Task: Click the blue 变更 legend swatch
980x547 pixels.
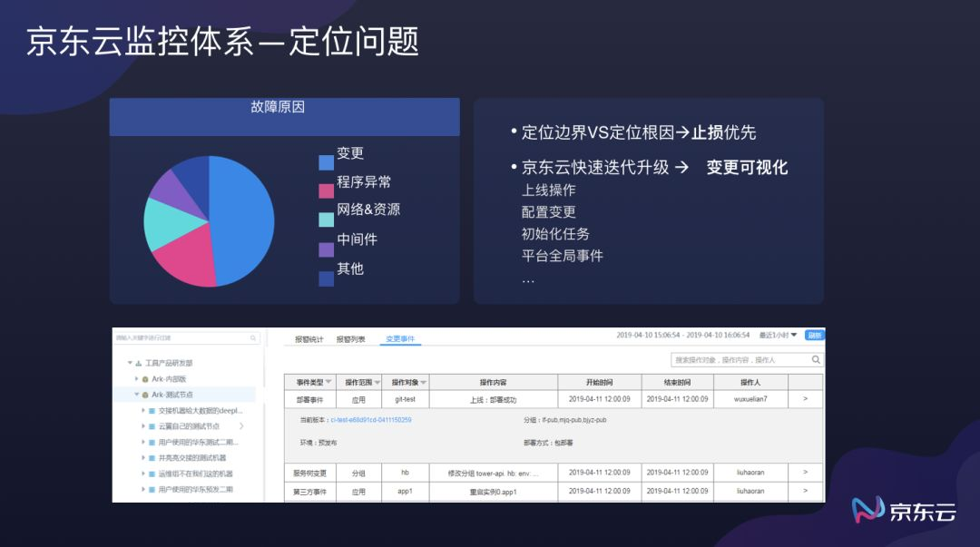Action: [x=327, y=162]
